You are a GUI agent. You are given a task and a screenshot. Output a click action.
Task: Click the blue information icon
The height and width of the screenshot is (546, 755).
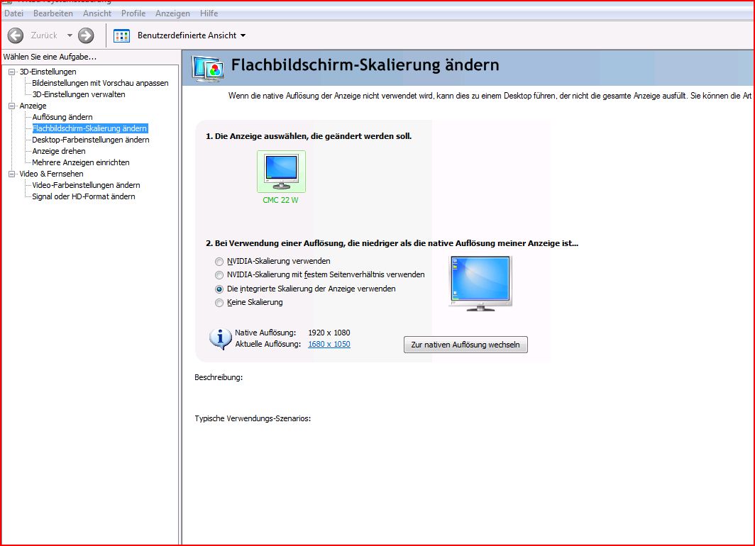pyautogui.click(x=221, y=339)
